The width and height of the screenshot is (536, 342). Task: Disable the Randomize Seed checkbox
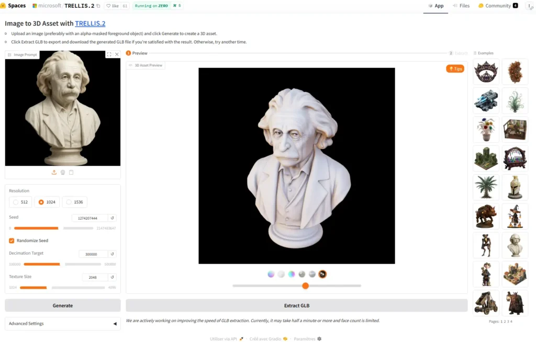tap(12, 241)
